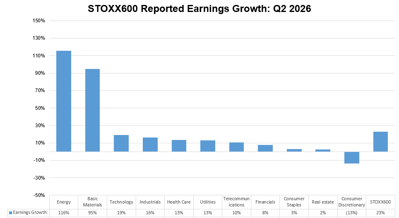Click the 50% y-axis label

point(40,108)
